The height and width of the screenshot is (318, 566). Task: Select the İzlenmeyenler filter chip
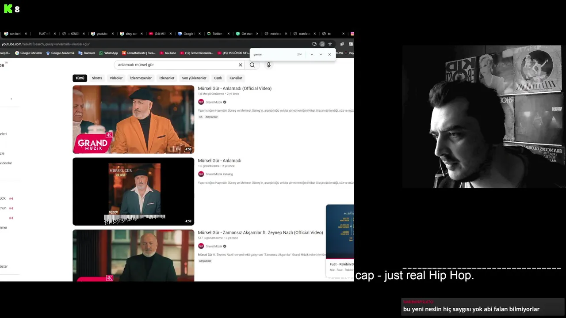pos(141,78)
